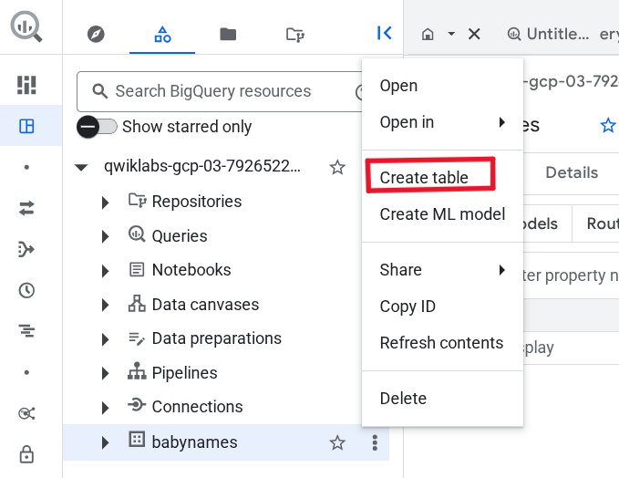Star the qwiklabs-gcp-03 project

pyautogui.click(x=337, y=167)
